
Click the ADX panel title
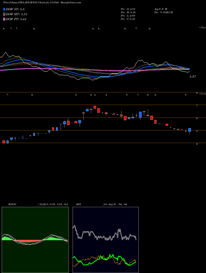tap(78, 204)
